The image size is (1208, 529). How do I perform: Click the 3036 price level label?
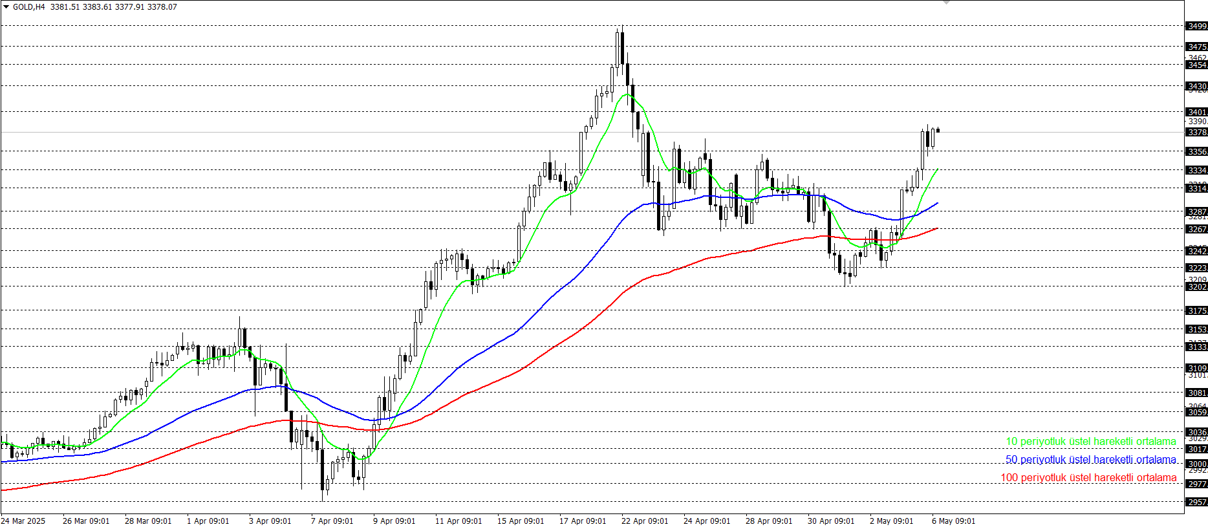click(x=1196, y=433)
